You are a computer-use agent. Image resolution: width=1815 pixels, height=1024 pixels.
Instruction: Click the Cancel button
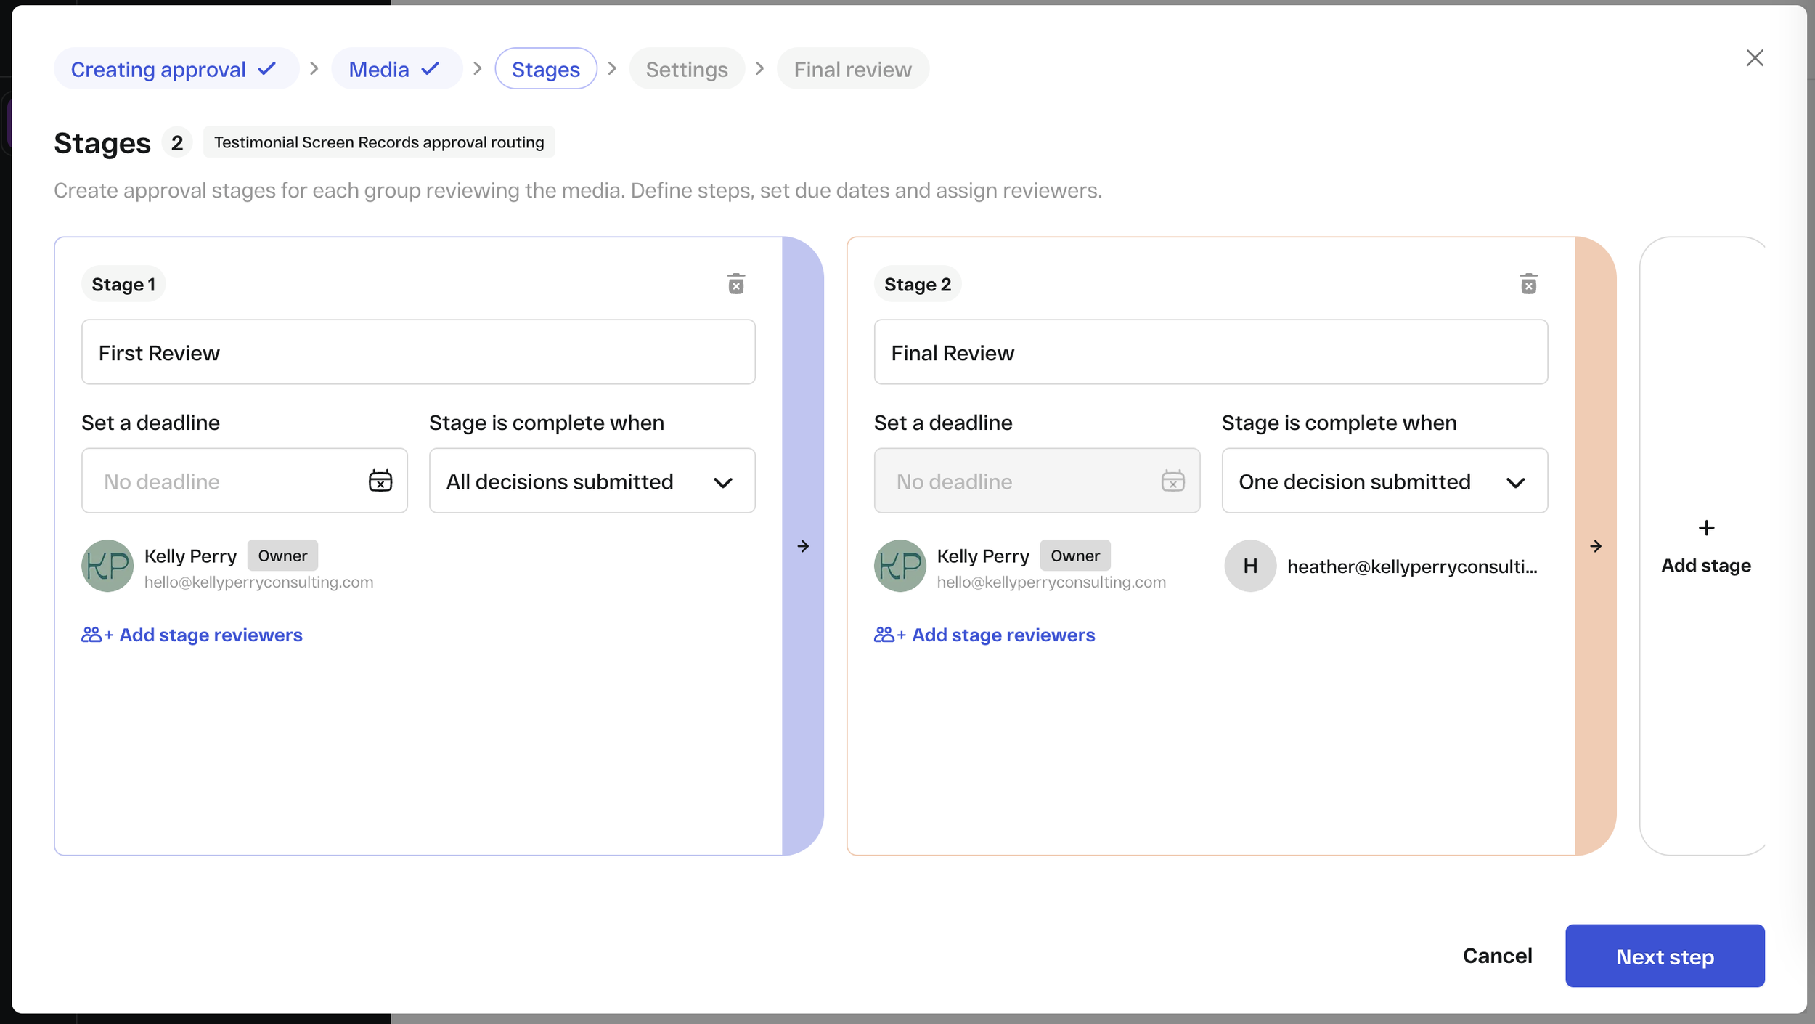click(x=1497, y=956)
